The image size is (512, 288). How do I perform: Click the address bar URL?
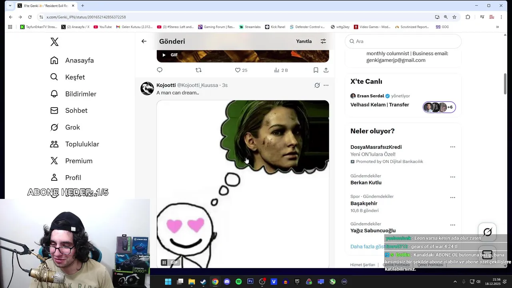pyautogui.click(x=86, y=17)
